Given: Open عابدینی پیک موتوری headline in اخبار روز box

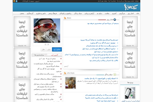Looking at the screenshot, I should click(x=91, y=55).
